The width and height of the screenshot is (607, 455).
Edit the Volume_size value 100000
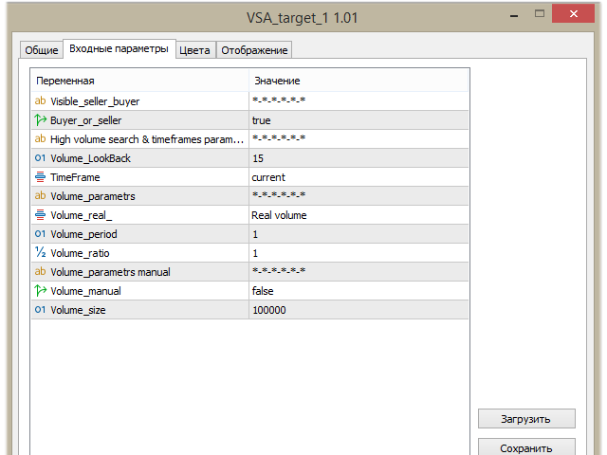pos(358,310)
